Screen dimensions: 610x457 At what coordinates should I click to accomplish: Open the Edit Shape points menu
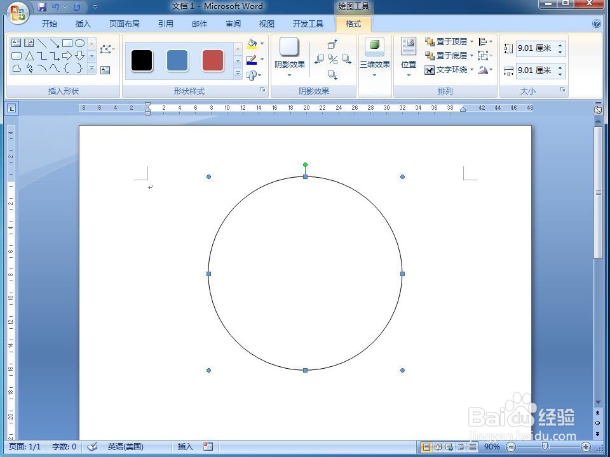(x=107, y=50)
